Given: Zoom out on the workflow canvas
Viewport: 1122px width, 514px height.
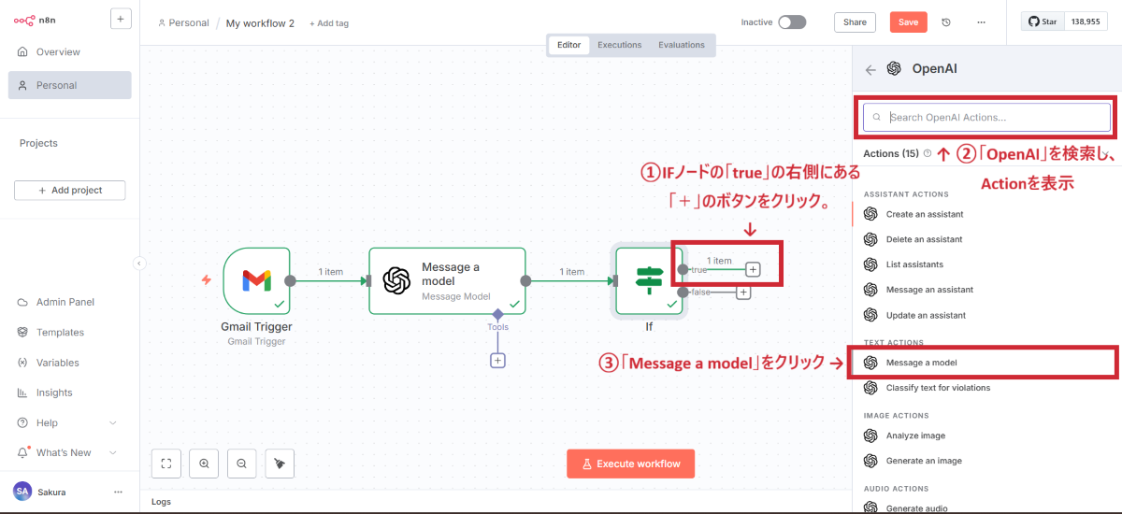Looking at the screenshot, I should (241, 463).
